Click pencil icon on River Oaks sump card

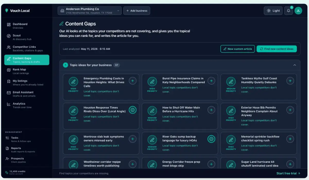pos(152,140)
